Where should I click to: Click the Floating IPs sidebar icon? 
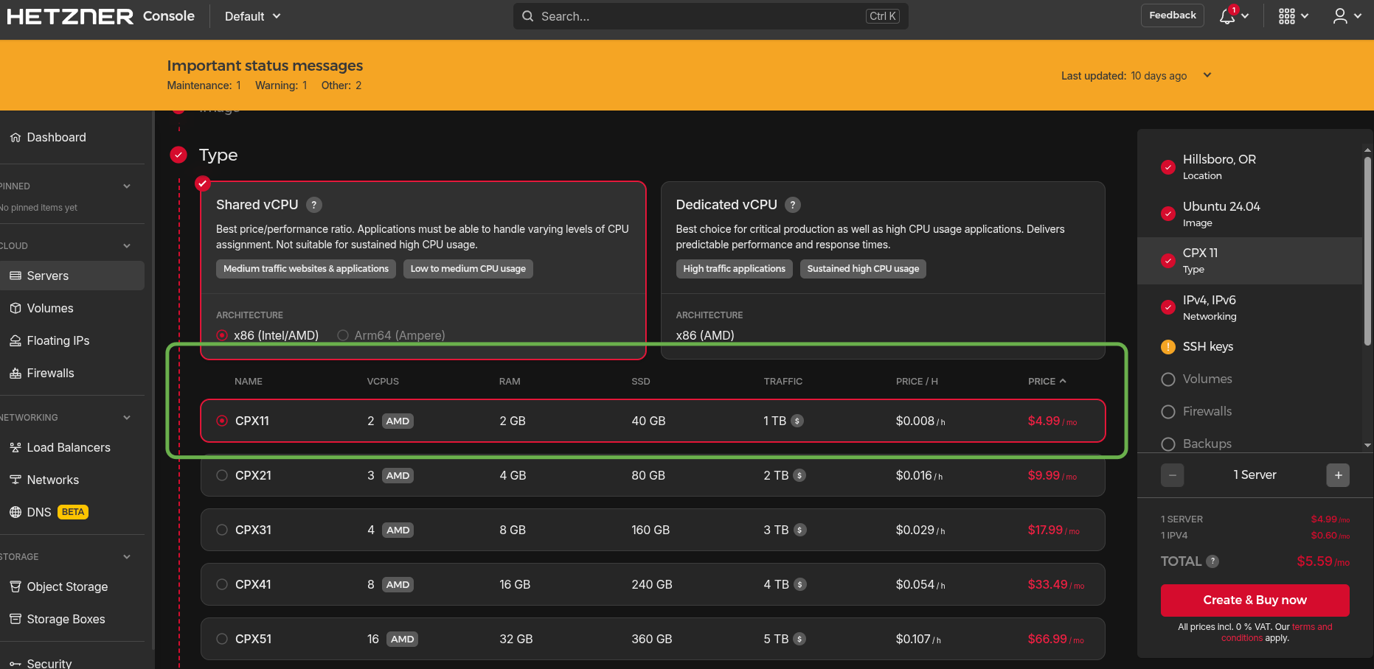click(x=15, y=340)
